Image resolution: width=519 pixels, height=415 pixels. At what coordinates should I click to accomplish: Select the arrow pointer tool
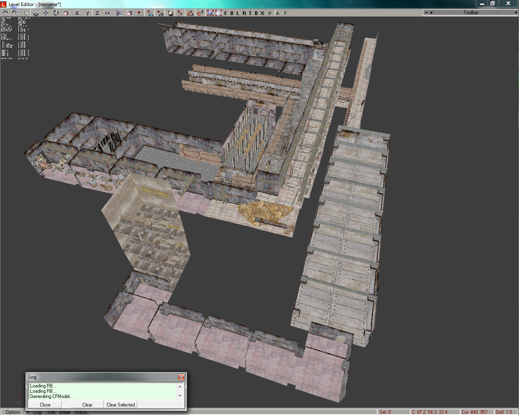pos(26,13)
